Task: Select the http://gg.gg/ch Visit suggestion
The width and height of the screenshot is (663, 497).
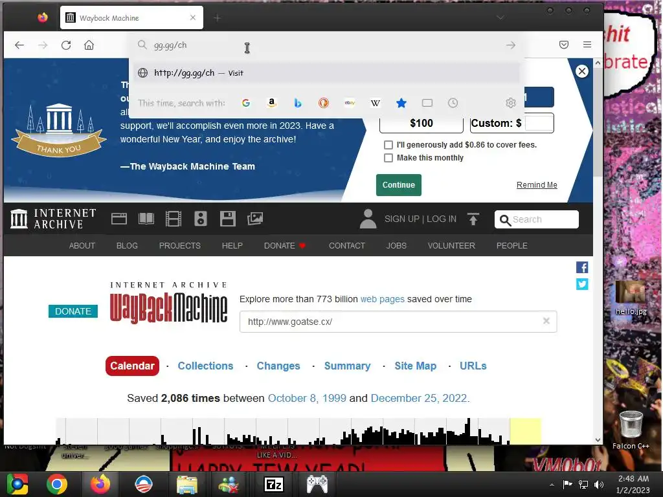Action: tap(327, 72)
